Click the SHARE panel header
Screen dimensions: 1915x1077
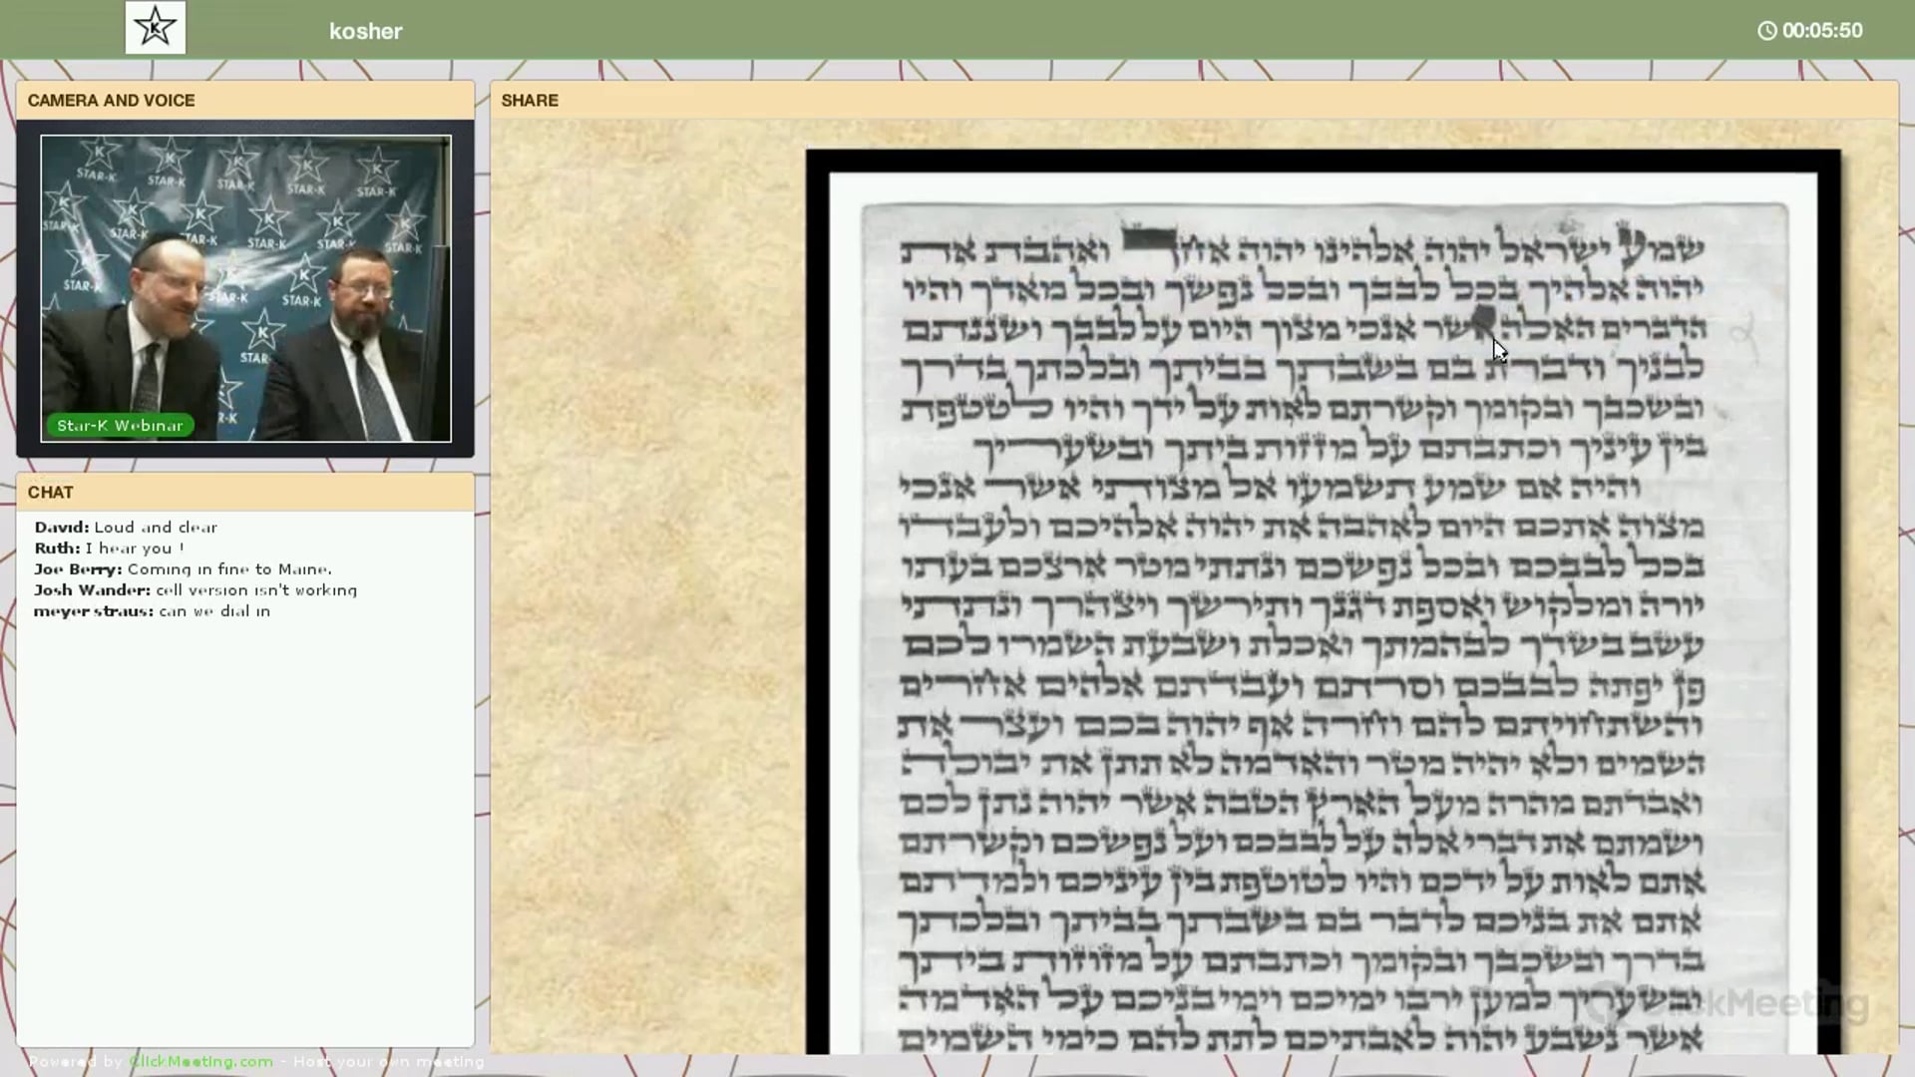pos(1194,101)
